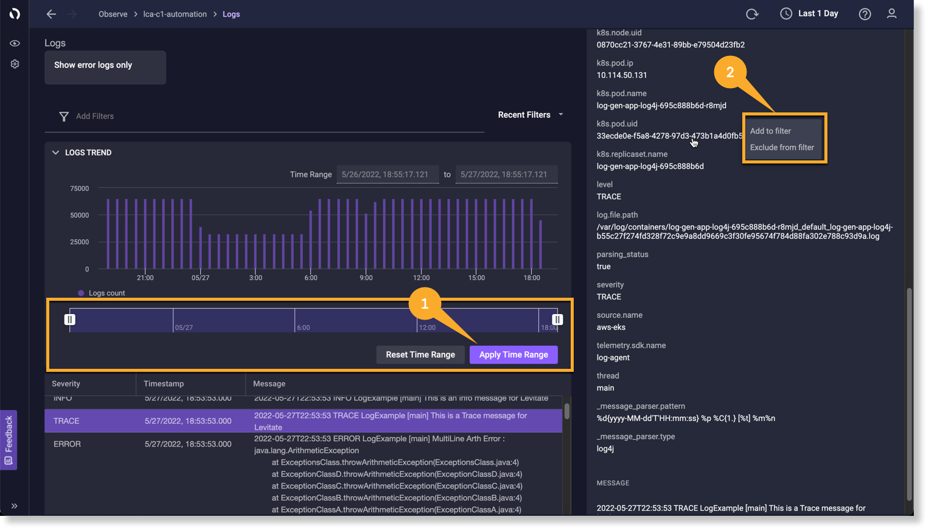The image size is (926, 528).
Task: Click the _message_parser.pattern value
Action: click(x=686, y=419)
